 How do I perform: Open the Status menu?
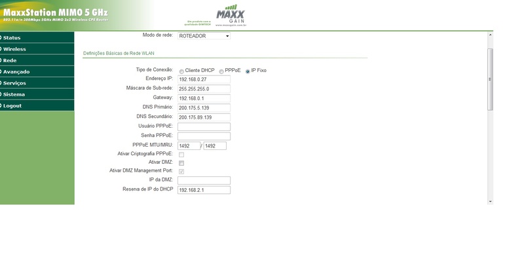click(x=37, y=37)
